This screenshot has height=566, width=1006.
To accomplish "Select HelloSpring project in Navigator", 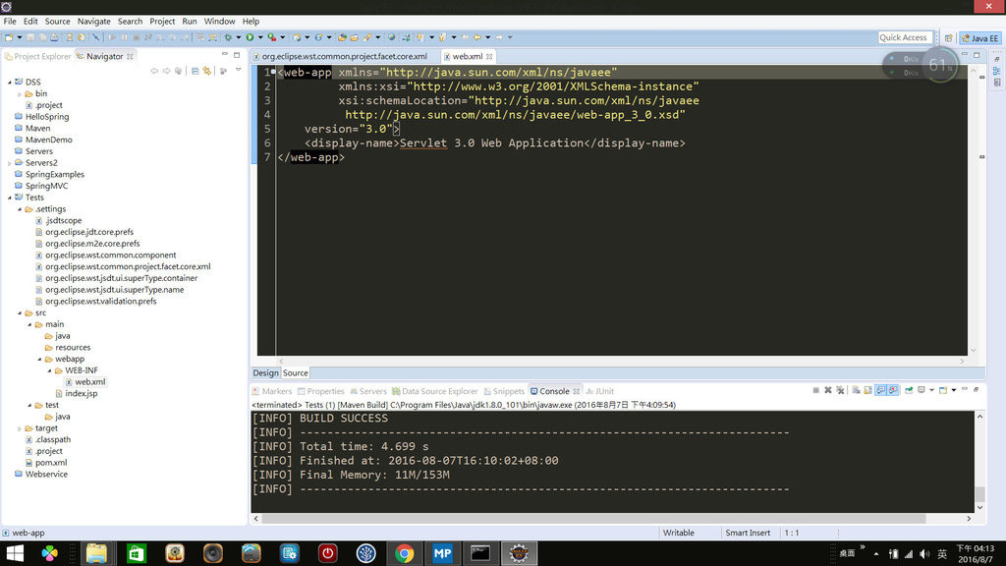I will click(47, 117).
